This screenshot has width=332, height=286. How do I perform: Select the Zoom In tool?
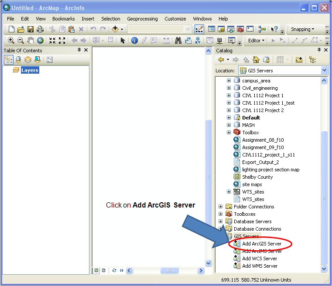[x=11, y=40]
